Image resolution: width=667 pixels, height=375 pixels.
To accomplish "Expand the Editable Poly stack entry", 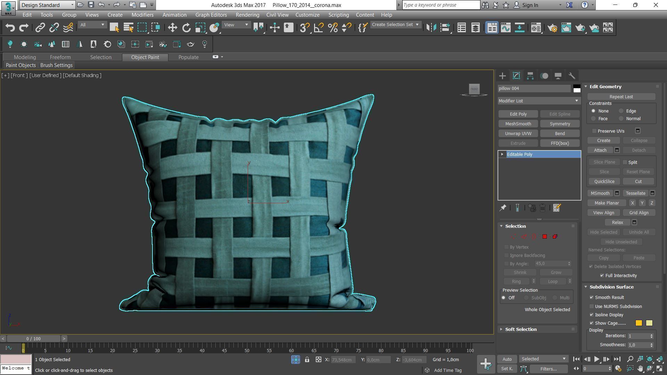I will tap(502, 154).
